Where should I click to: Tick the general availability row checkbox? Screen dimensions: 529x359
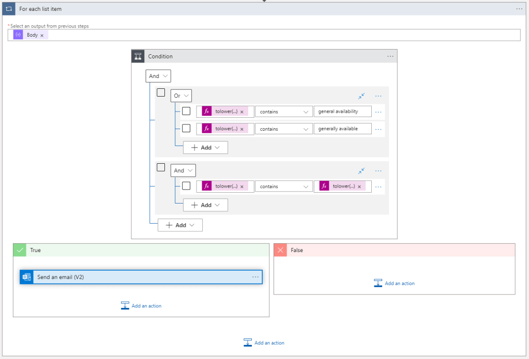(x=186, y=111)
